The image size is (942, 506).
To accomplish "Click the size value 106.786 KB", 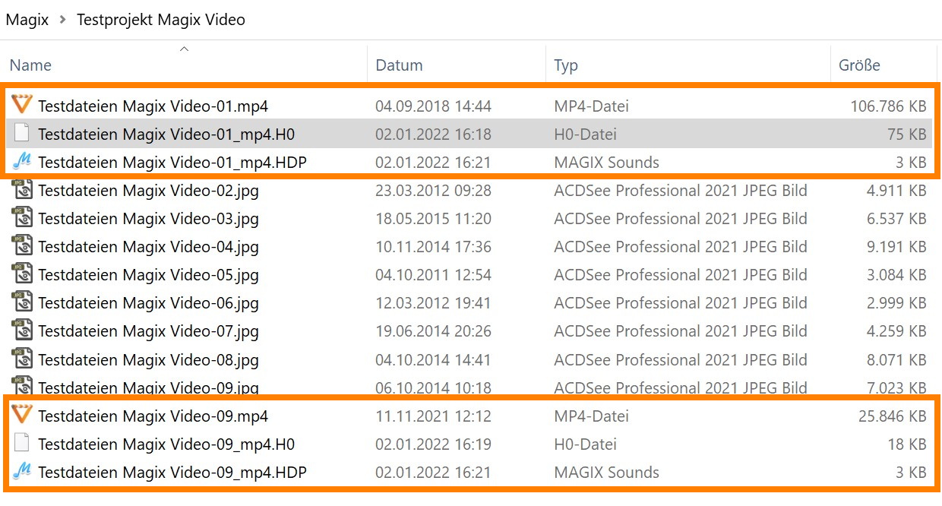I will (x=888, y=106).
